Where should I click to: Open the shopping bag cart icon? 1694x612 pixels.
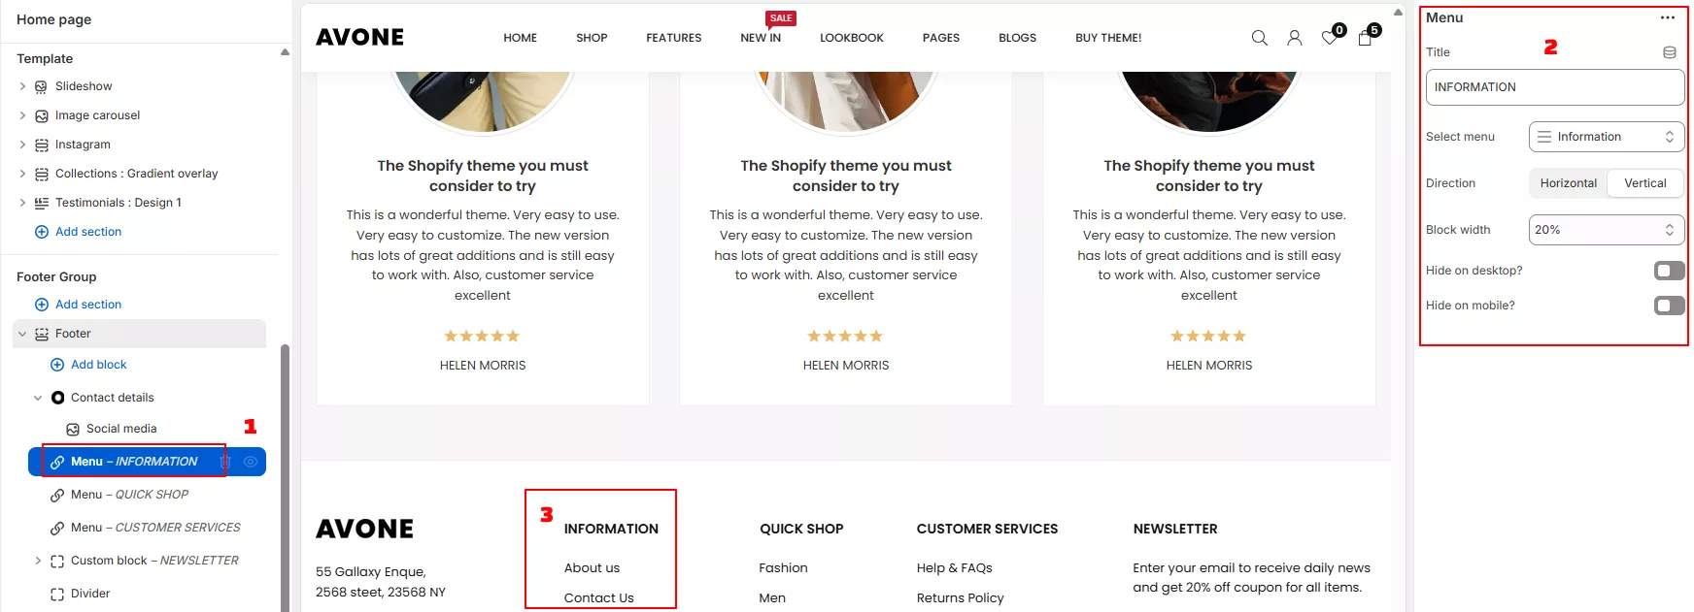[1365, 38]
